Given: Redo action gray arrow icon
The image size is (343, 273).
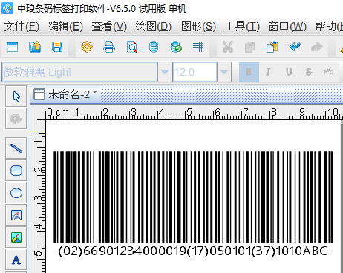Looking at the screenshot, I should point(317,47).
